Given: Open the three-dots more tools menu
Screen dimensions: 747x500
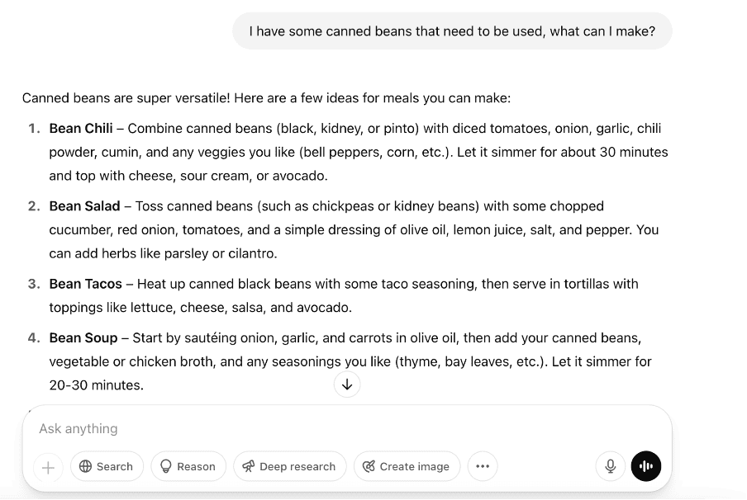Looking at the screenshot, I should point(483,466).
